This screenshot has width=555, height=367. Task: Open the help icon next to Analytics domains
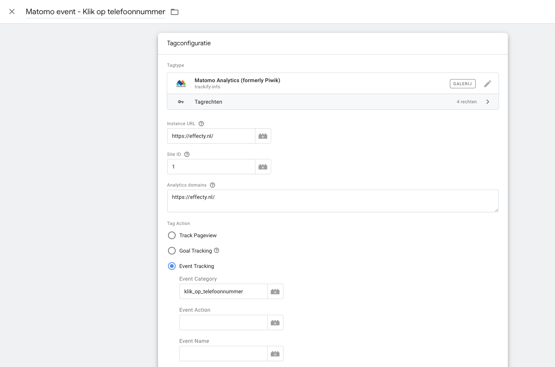(x=212, y=185)
